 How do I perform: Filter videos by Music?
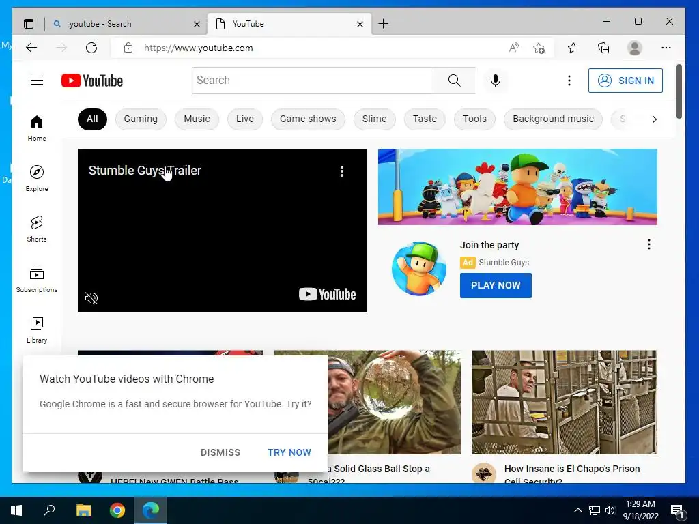[197, 119]
